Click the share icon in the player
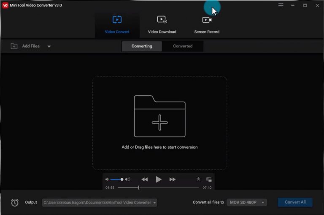Viewport: 324px width, 215px height. click(x=198, y=179)
